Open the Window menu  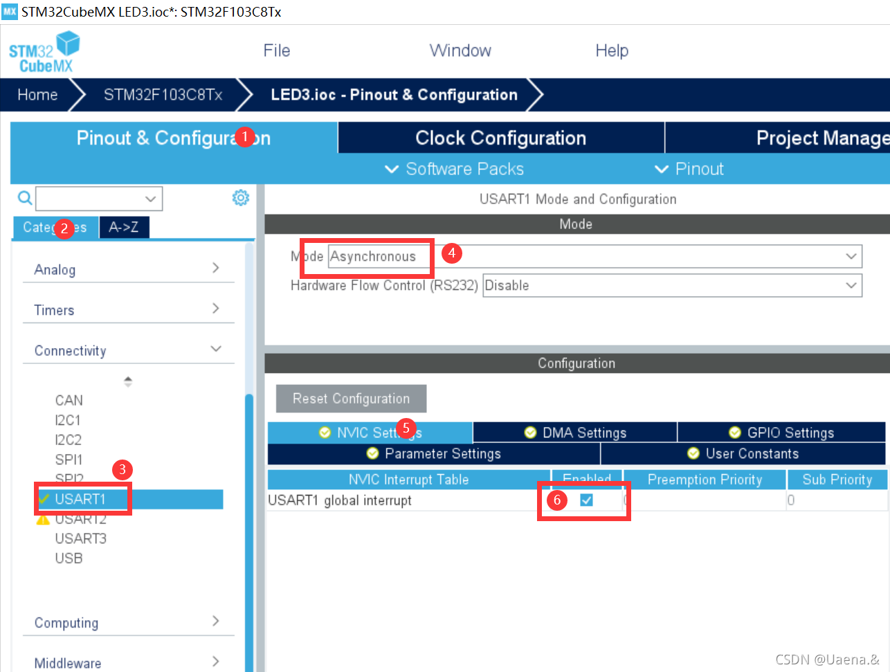click(460, 51)
